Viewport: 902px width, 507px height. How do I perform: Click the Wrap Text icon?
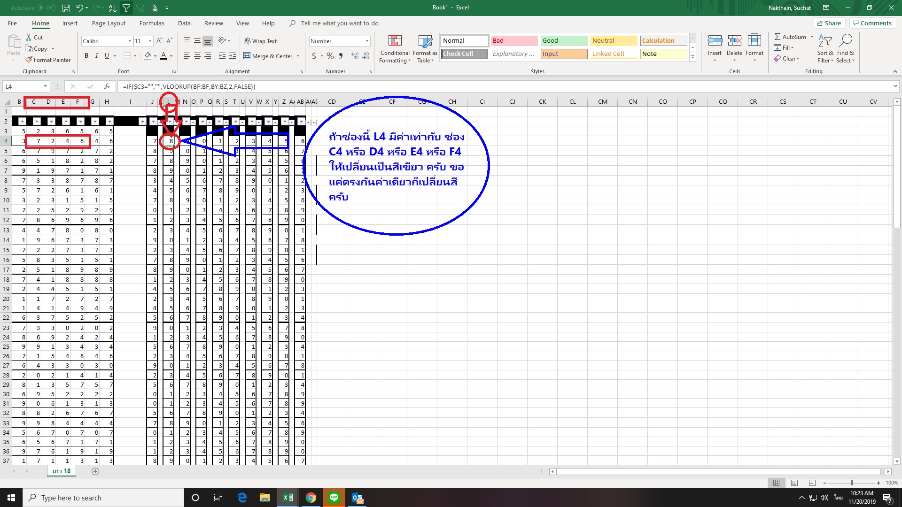pyautogui.click(x=248, y=41)
